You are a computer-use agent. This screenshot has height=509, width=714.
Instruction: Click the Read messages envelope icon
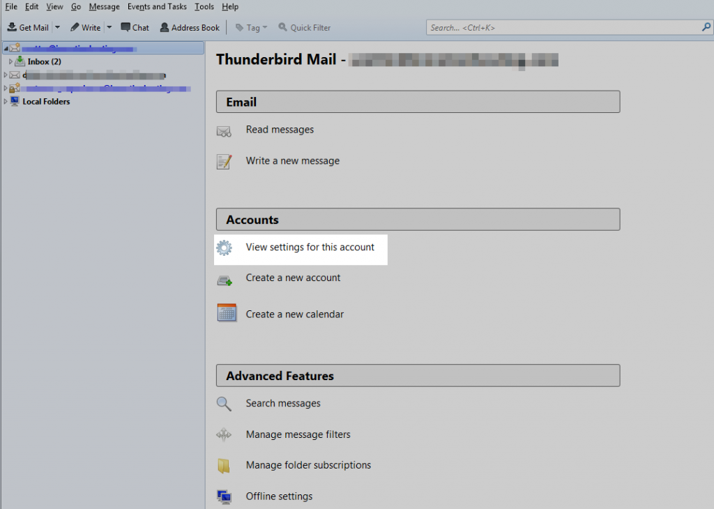point(225,130)
